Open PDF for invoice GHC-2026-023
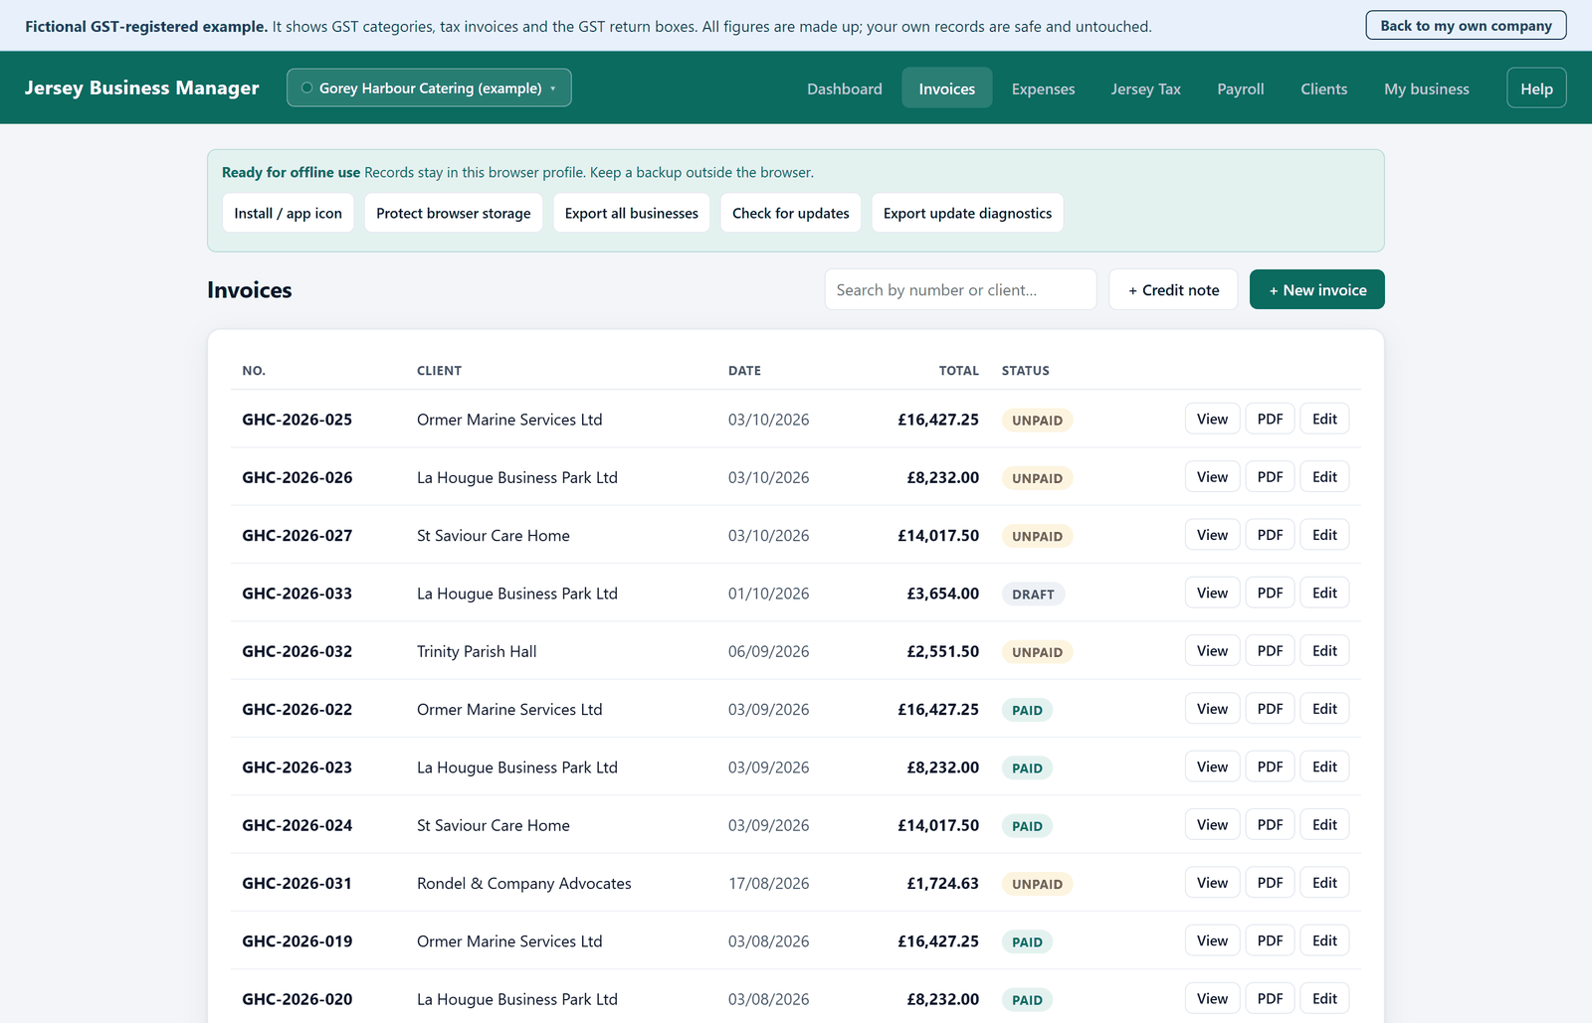The image size is (1592, 1023). (1270, 767)
